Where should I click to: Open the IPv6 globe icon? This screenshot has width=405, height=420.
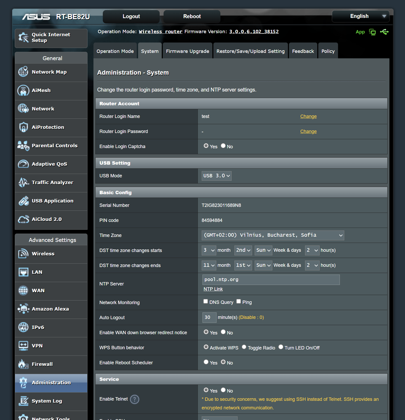23,327
